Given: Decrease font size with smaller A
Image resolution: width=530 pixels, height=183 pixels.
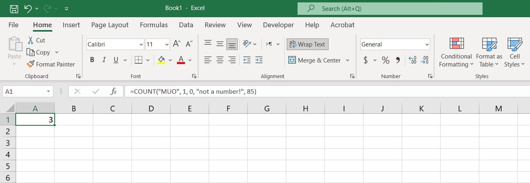Looking at the screenshot, I should pos(189,44).
